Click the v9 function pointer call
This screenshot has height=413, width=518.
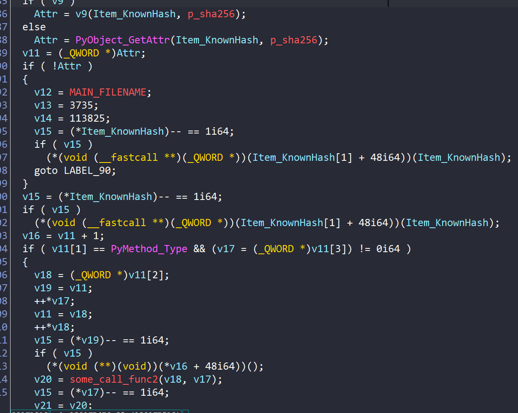pyautogui.click(x=81, y=14)
